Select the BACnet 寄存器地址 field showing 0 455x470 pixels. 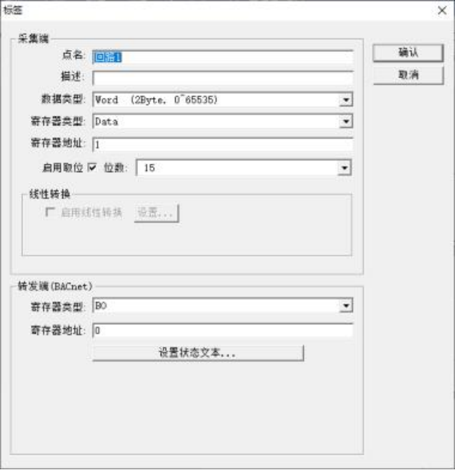tap(222, 331)
